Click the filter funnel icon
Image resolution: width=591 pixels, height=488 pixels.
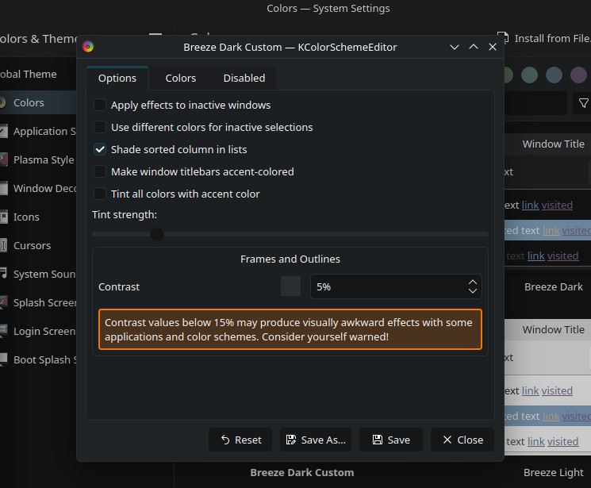[584, 103]
